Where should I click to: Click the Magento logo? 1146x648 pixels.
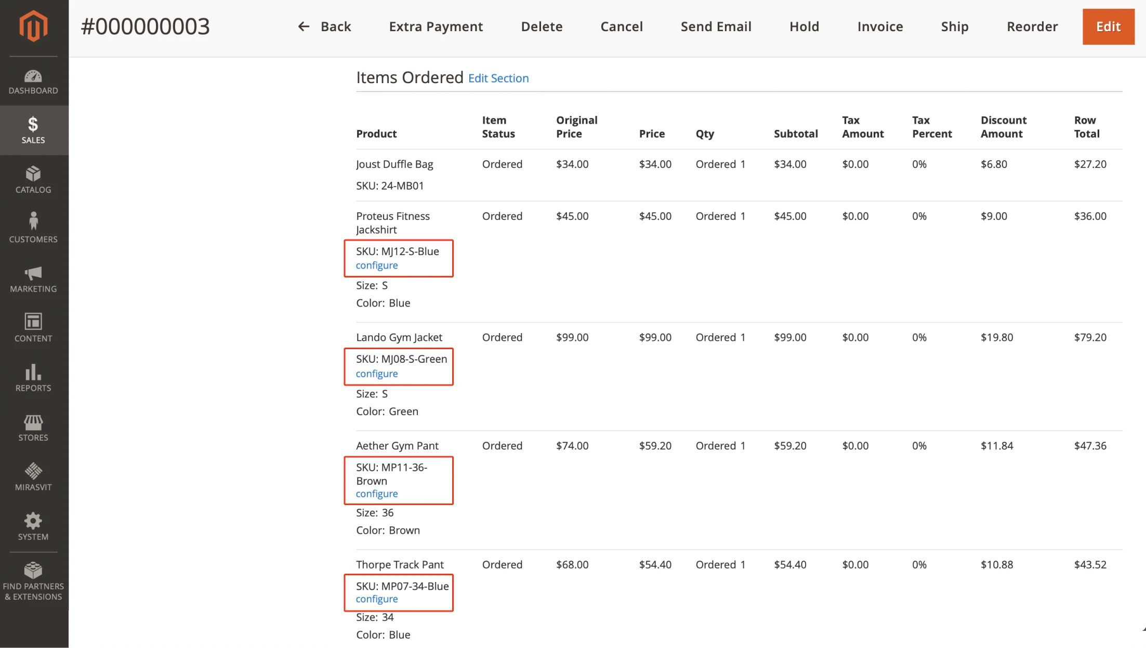33,25
